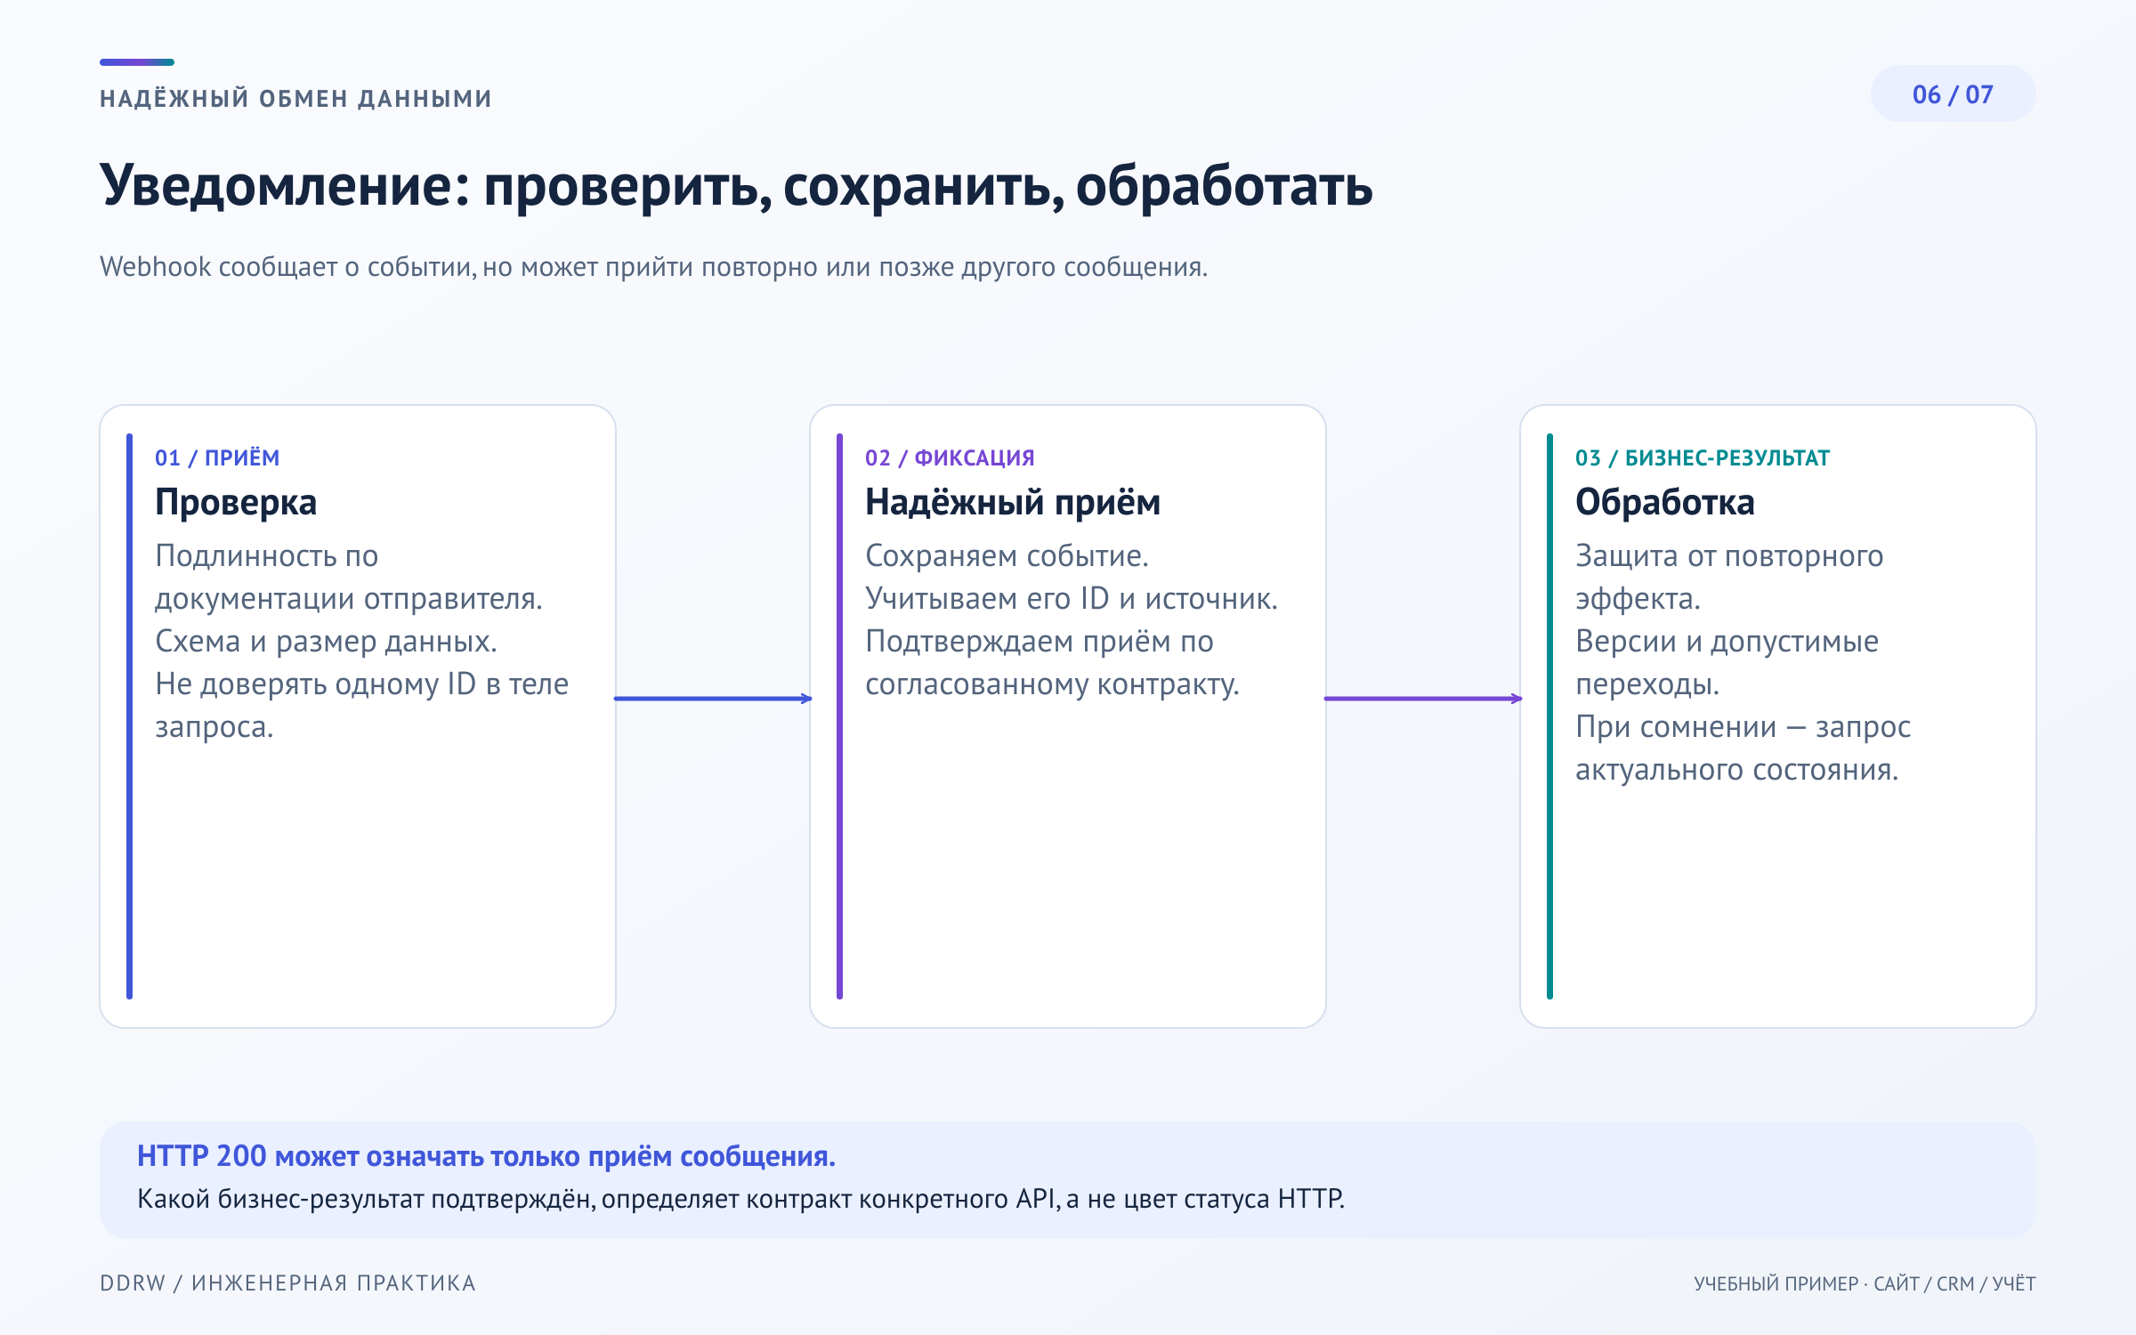Click the footer text "DDRW / ИНЖЕНЕРНАЯ ПРАКТИКА"
Viewport: 2136px width, 1335px height.
click(x=287, y=1282)
